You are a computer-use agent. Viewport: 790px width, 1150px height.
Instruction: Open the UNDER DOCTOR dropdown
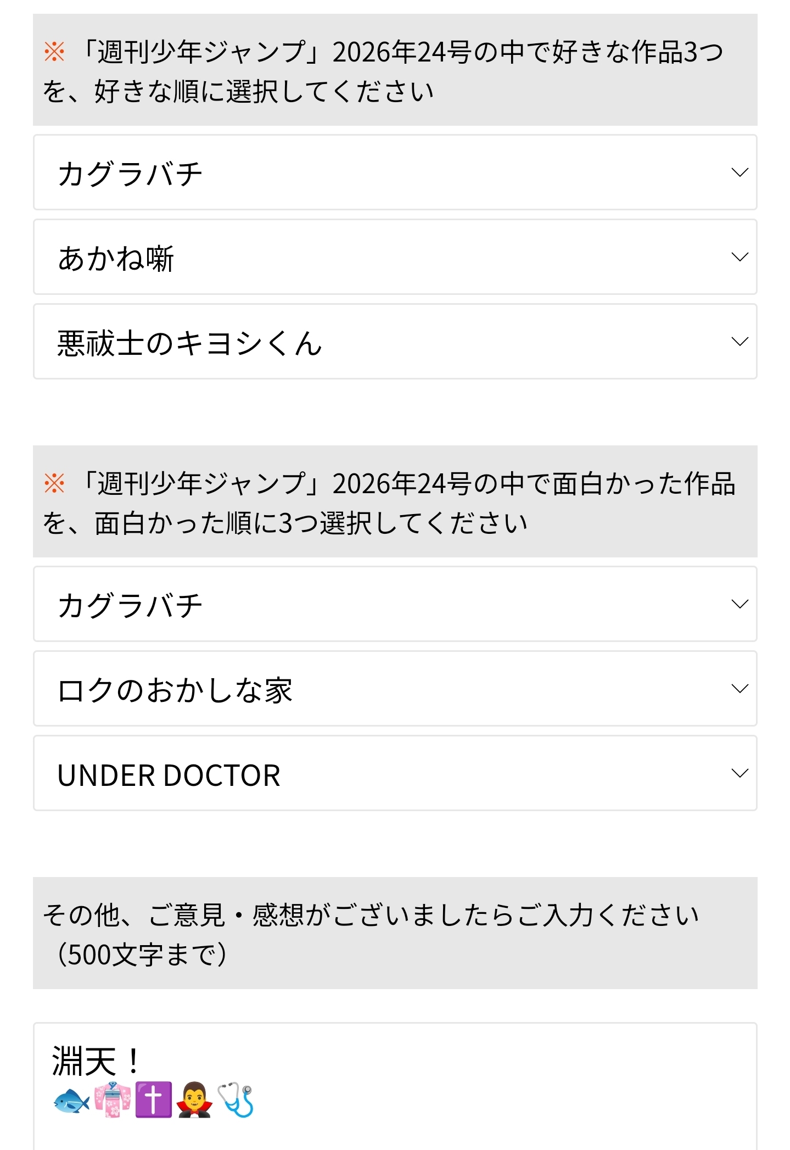(x=395, y=773)
